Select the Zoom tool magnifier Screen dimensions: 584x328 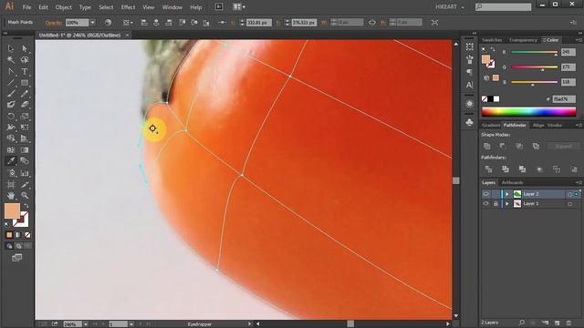tap(25, 195)
